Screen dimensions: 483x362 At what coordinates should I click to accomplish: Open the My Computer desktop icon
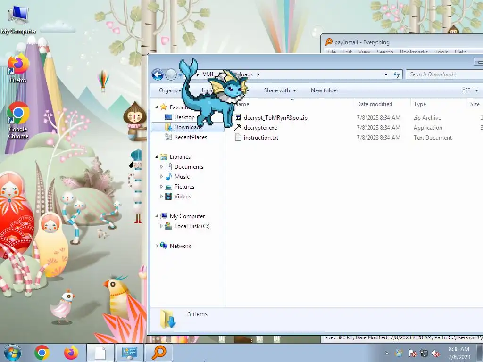coord(18,19)
